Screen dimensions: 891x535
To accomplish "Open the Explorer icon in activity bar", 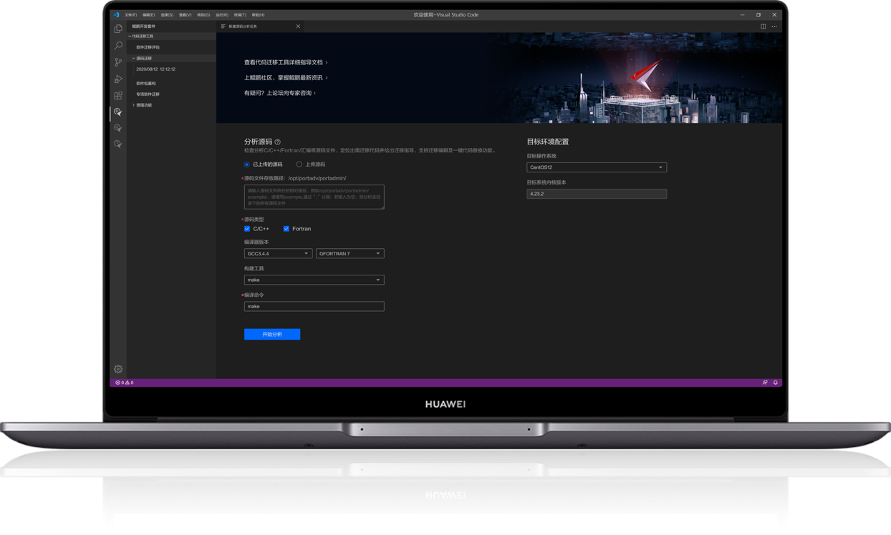I will [118, 29].
